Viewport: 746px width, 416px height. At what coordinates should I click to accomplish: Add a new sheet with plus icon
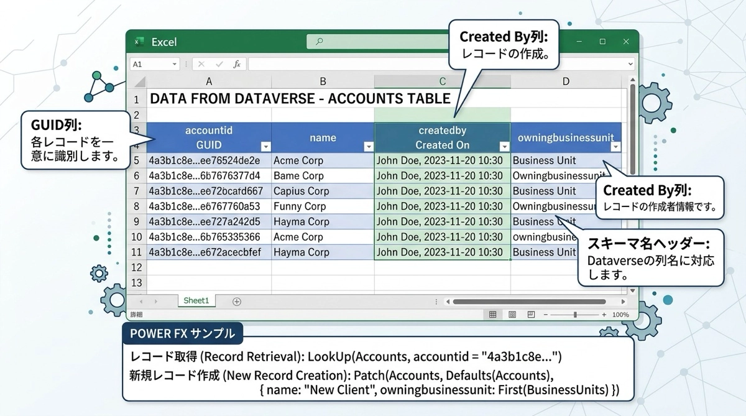click(236, 302)
